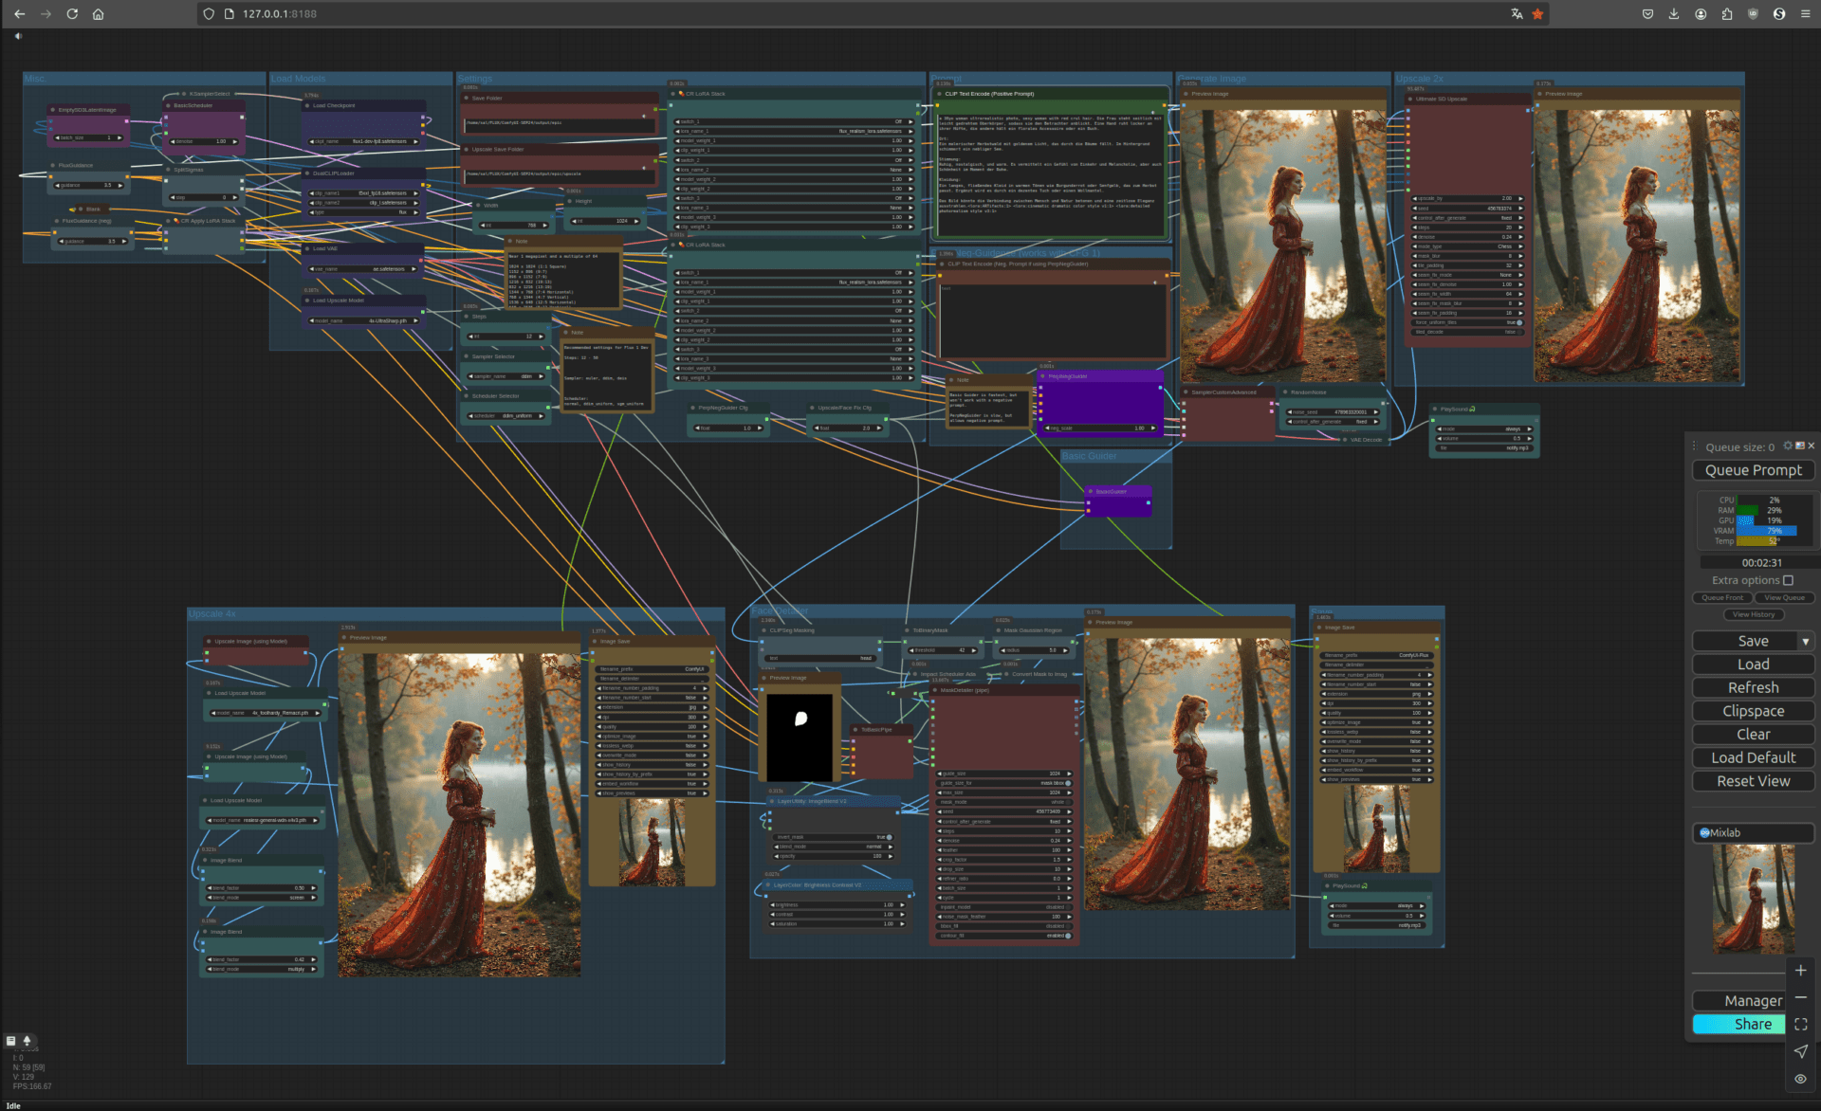Fit workflow to view icon
The height and width of the screenshot is (1111, 1821).
tap(1800, 1025)
